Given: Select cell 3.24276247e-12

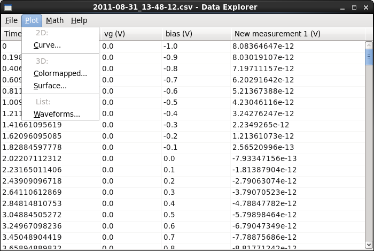Looking at the screenshot, I should tap(298, 113).
